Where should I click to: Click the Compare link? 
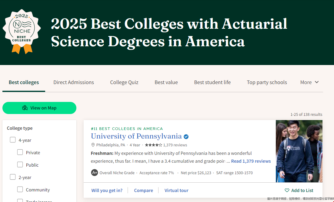click(143, 190)
